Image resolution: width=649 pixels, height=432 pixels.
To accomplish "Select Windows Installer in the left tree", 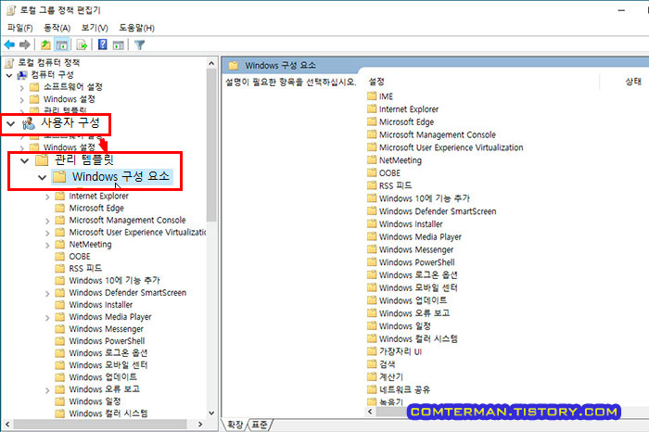I will pyautogui.click(x=100, y=305).
